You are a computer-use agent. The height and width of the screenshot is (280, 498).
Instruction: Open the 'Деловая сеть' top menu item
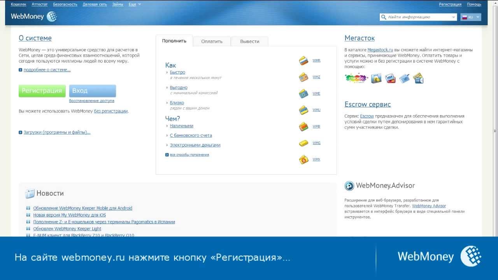[95, 5]
